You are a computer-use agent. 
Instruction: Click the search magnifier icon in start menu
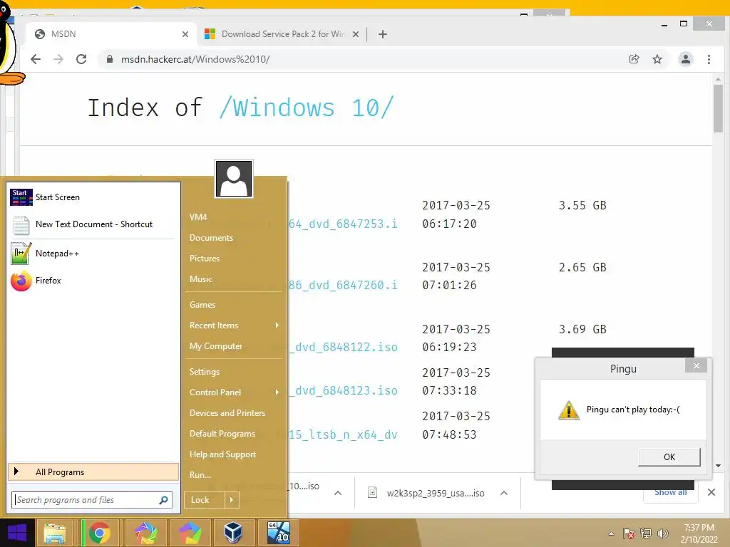[163, 500]
